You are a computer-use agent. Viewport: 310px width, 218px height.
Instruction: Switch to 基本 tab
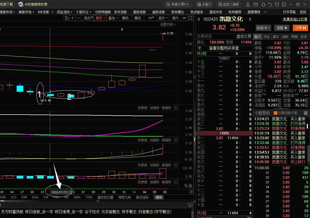click(x=276, y=37)
